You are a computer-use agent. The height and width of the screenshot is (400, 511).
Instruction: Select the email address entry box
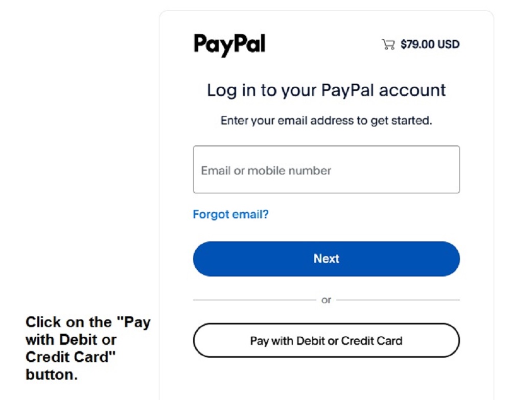(326, 170)
